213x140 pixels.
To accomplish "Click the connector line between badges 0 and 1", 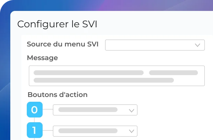I will coord(34,120).
